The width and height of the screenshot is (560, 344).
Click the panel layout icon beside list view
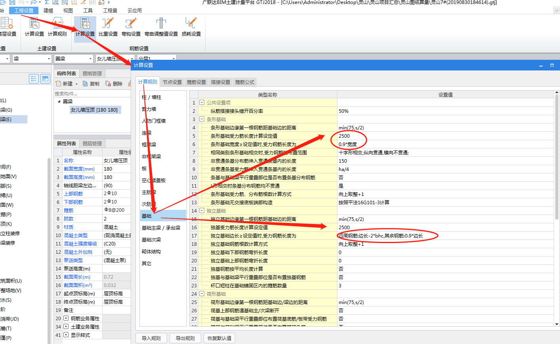pos(46,79)
